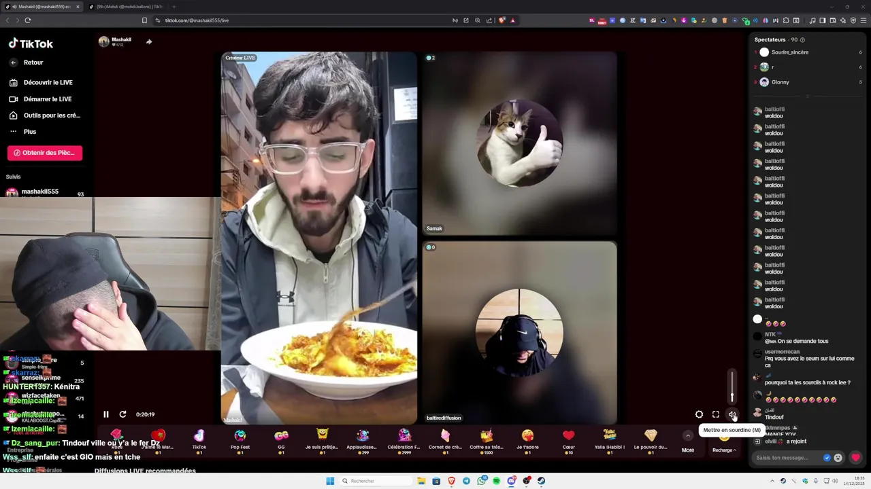Image resolution: width=871 pixels, height=489 pixels.
Task: Open WhatsApp from the taskbar
Action: 482,481
